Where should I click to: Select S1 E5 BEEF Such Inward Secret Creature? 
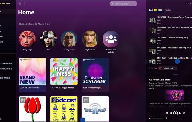[x=170, y=20]
